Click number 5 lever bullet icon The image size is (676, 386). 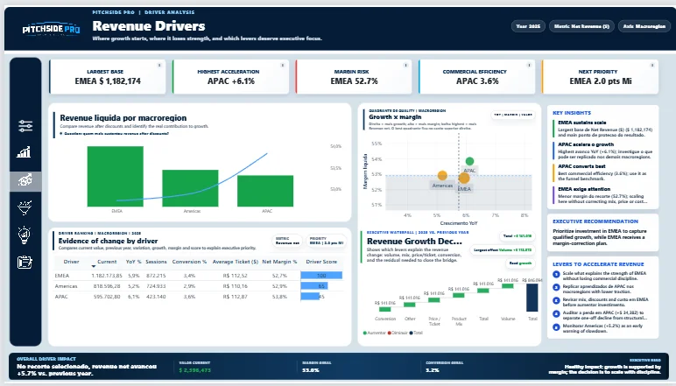point(556,327)
